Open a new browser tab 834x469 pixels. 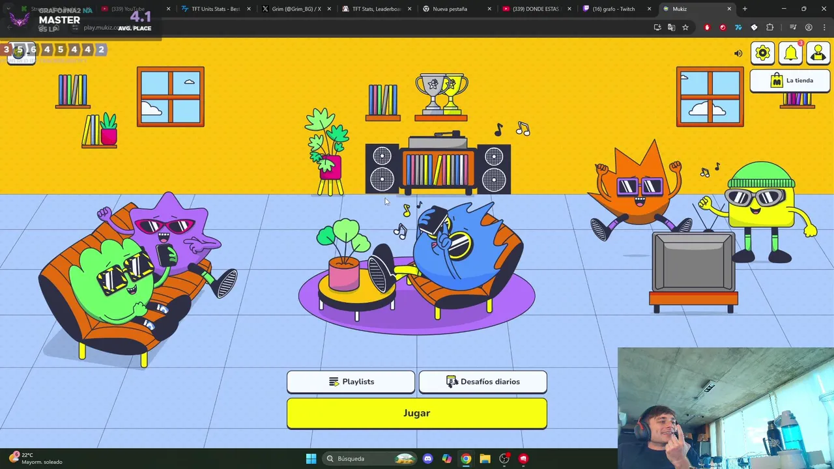click(x=745, y=9)
